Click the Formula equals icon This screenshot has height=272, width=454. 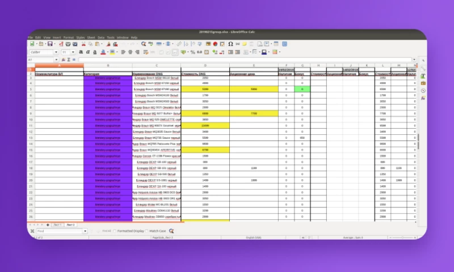click(x=74, y=59)
